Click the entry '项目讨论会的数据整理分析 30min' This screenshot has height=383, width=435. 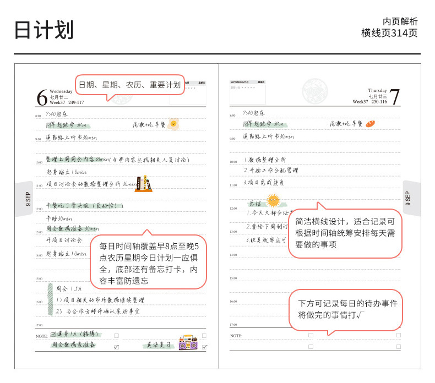(x=91, y=184)
